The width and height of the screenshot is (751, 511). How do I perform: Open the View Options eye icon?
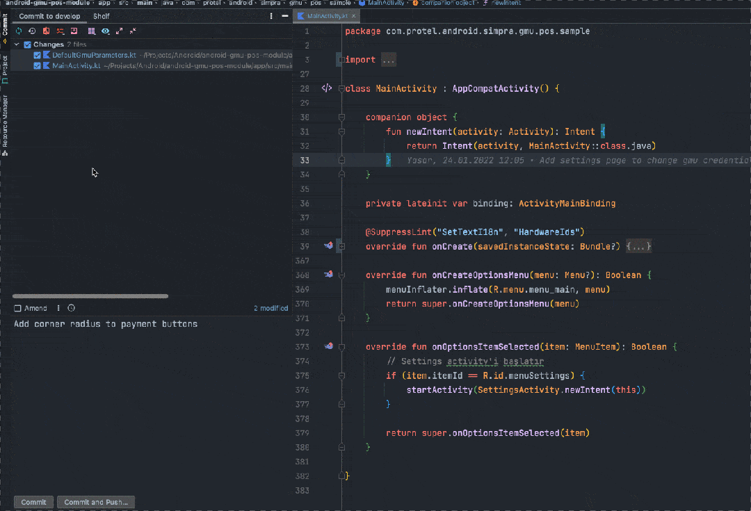(106, 31)
